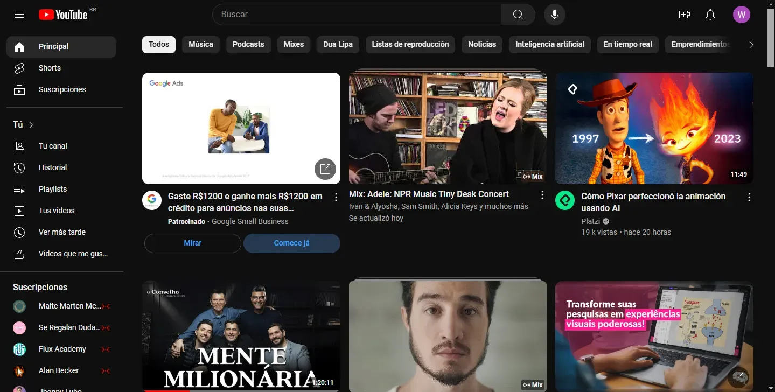This screenshot has width=775, height=392.
Task: Click the Google advertiser avatar
Action: pyautogui.click(x=152, y=200)
